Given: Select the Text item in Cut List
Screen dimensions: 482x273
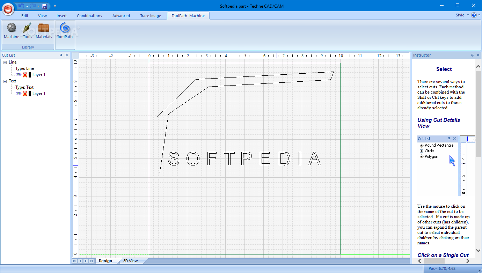Looking at the screenshot, I should [12, 81].
